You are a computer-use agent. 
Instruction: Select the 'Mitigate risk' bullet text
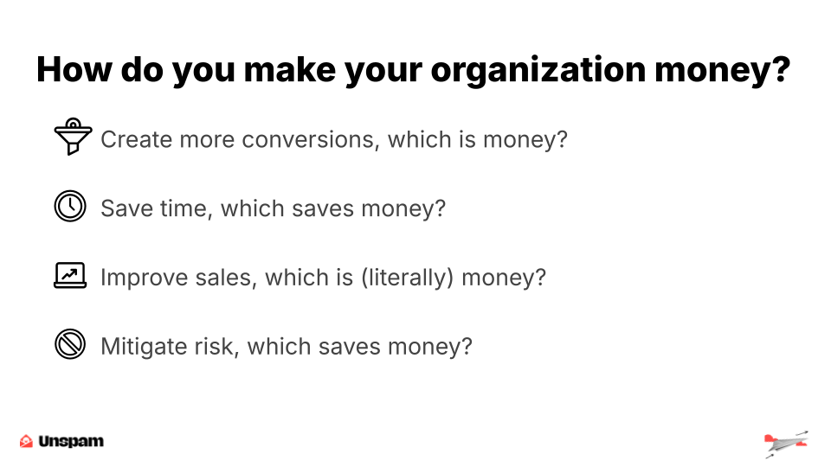pyautogui.click(x=287, y=347)
